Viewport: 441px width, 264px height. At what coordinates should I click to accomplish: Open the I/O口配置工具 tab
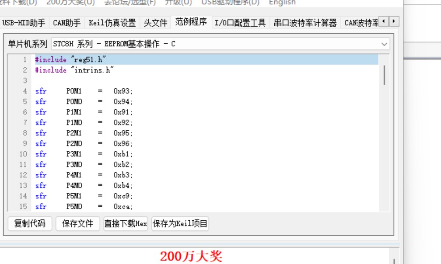click(x=240, y=23)
